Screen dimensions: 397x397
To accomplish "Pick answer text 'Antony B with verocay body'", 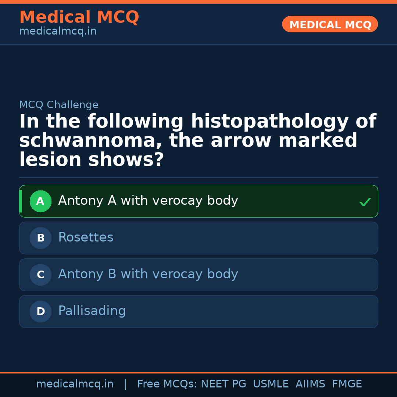I will tap(148, 274).
